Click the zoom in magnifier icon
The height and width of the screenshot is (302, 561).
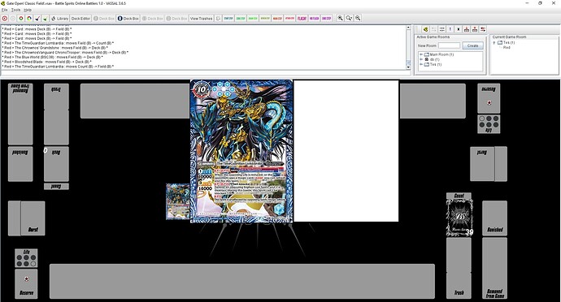340,18
